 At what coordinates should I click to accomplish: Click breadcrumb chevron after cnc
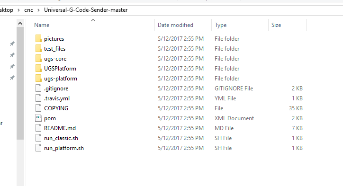[38, 10]
